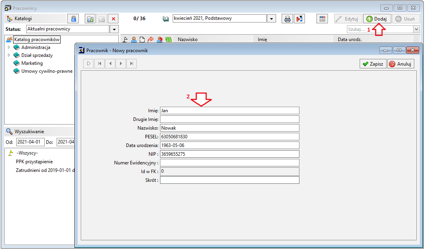
Task: Click the NIP input field
Action: [x=230, y=154]
